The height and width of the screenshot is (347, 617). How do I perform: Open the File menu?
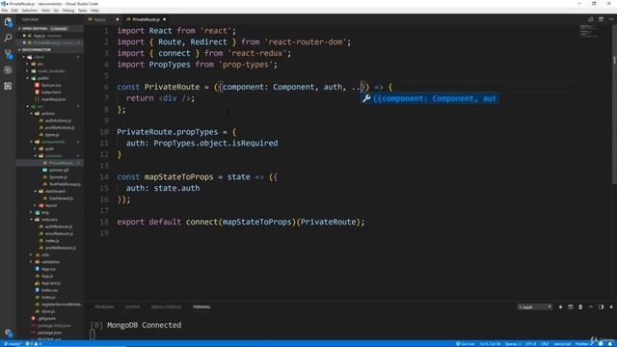tap(5, 11)
